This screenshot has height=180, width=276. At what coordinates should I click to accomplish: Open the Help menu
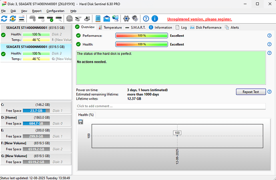click(74, 11)
